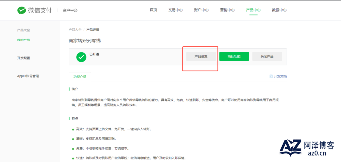Switch to the 功能介绍 tab

tap(80, 77)
